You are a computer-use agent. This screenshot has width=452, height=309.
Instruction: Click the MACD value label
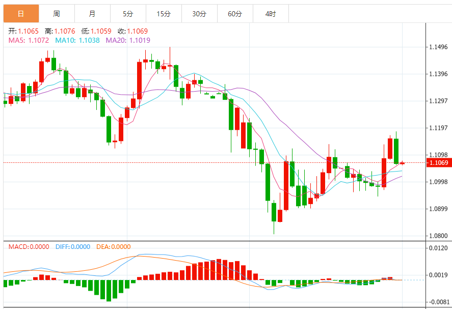(29, 247)
